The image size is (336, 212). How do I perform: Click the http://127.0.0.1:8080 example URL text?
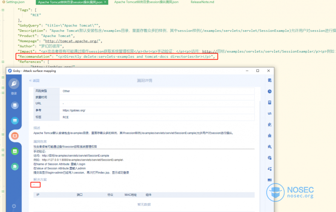pos(83,160)
